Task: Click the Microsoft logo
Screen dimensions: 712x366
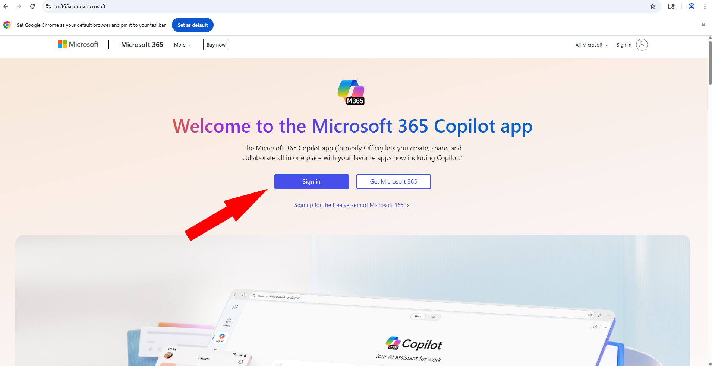Action: [78, 44]
